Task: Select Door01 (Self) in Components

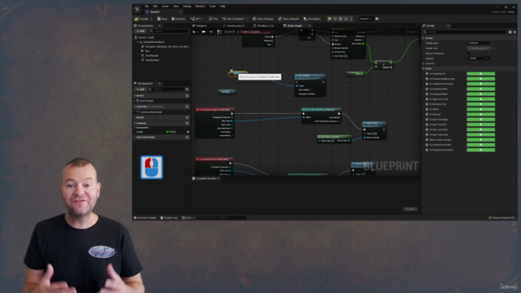Action: click(144, 37)
